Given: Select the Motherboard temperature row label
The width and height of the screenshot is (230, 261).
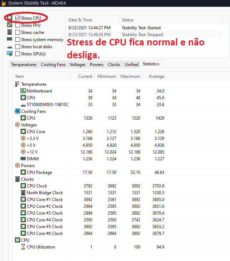Looking at the screenshot, I should coord(39,91).
